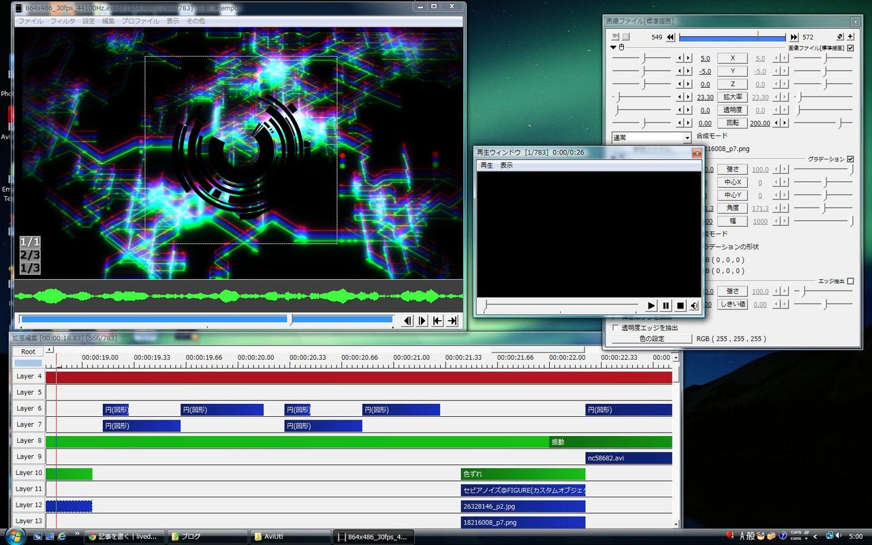Image resolution: width=872 pixels, height=545 pixels.
Task: Open the 合成モード dropdown showing 通常
Action: tap(651, 138)
